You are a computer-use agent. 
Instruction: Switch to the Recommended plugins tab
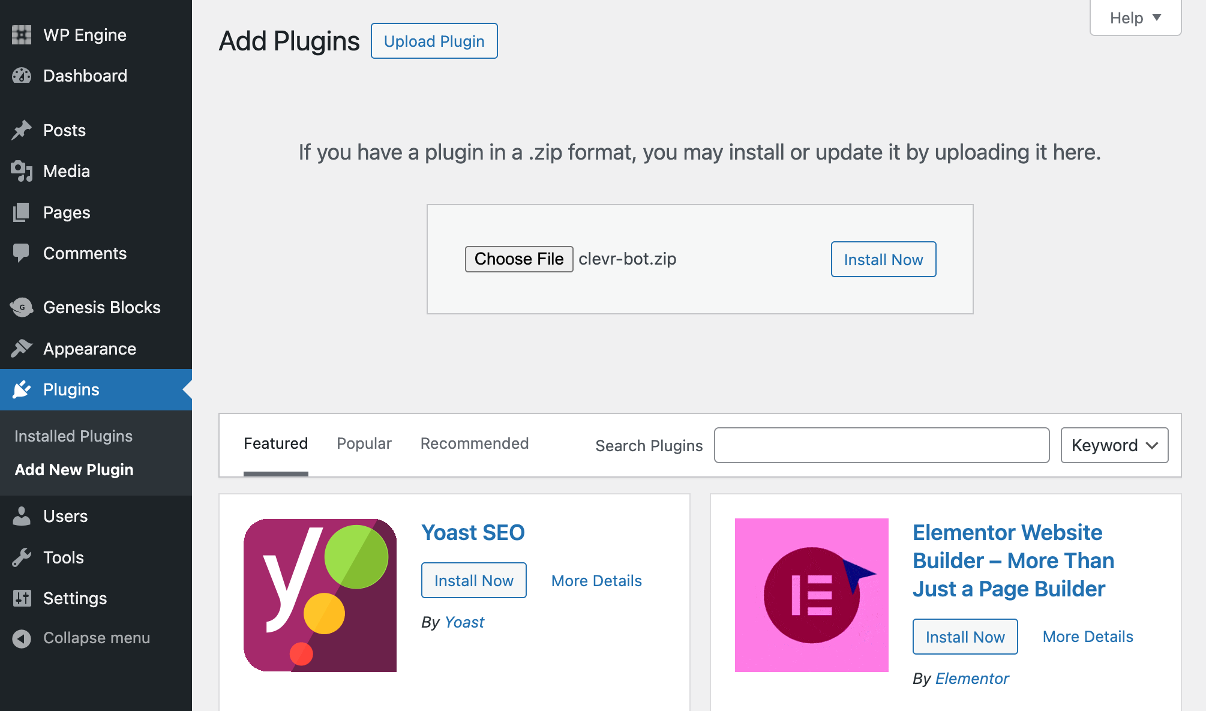click(475, 443)
